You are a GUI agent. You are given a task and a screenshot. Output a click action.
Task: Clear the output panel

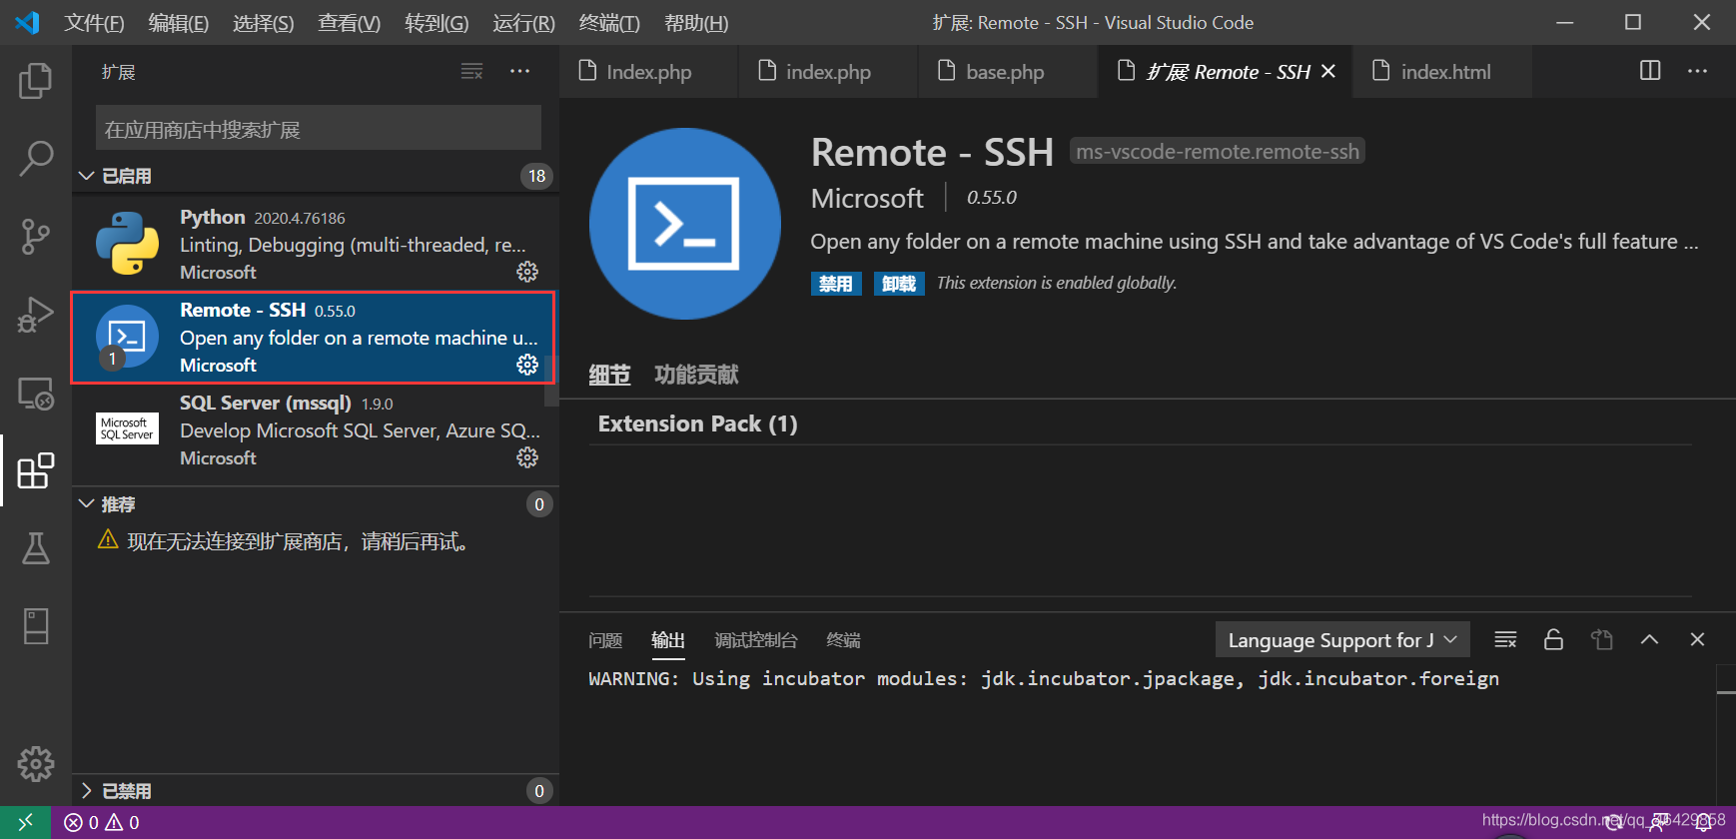coord(1505,640)
